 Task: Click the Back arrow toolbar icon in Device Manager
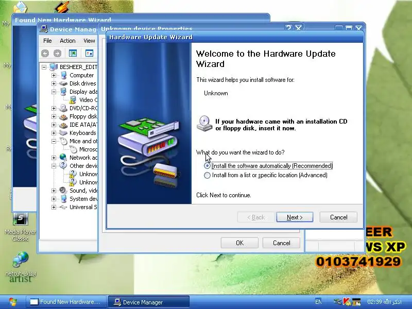coord(45,54)
